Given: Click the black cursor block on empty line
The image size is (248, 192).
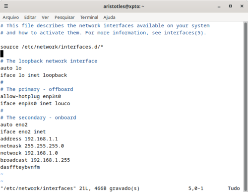Looking at the screenshot, I should point(2,54).
